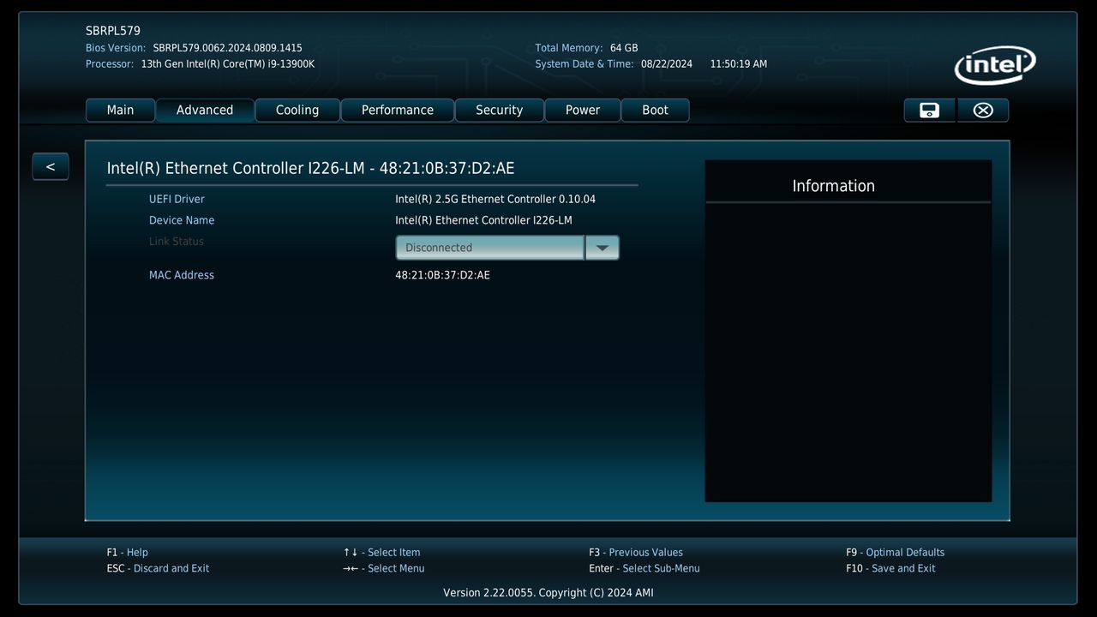Image resolution: width=1097 pixels, height=617 pixels.
Task: Open the Cooling tab
Action: tap(297, 110)
